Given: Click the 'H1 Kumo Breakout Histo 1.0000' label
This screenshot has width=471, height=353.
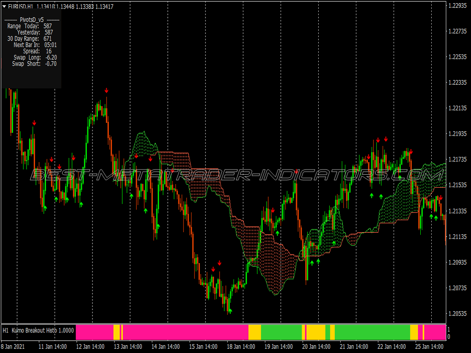Looking at the screenshot, I should [38, 331].
